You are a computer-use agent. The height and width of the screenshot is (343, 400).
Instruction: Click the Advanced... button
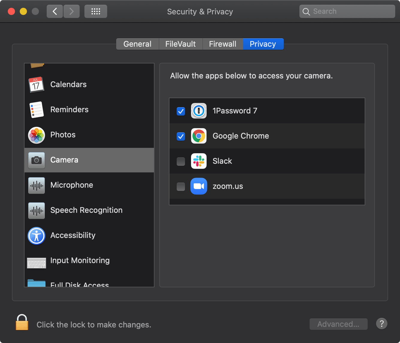(x=338, y=324)
